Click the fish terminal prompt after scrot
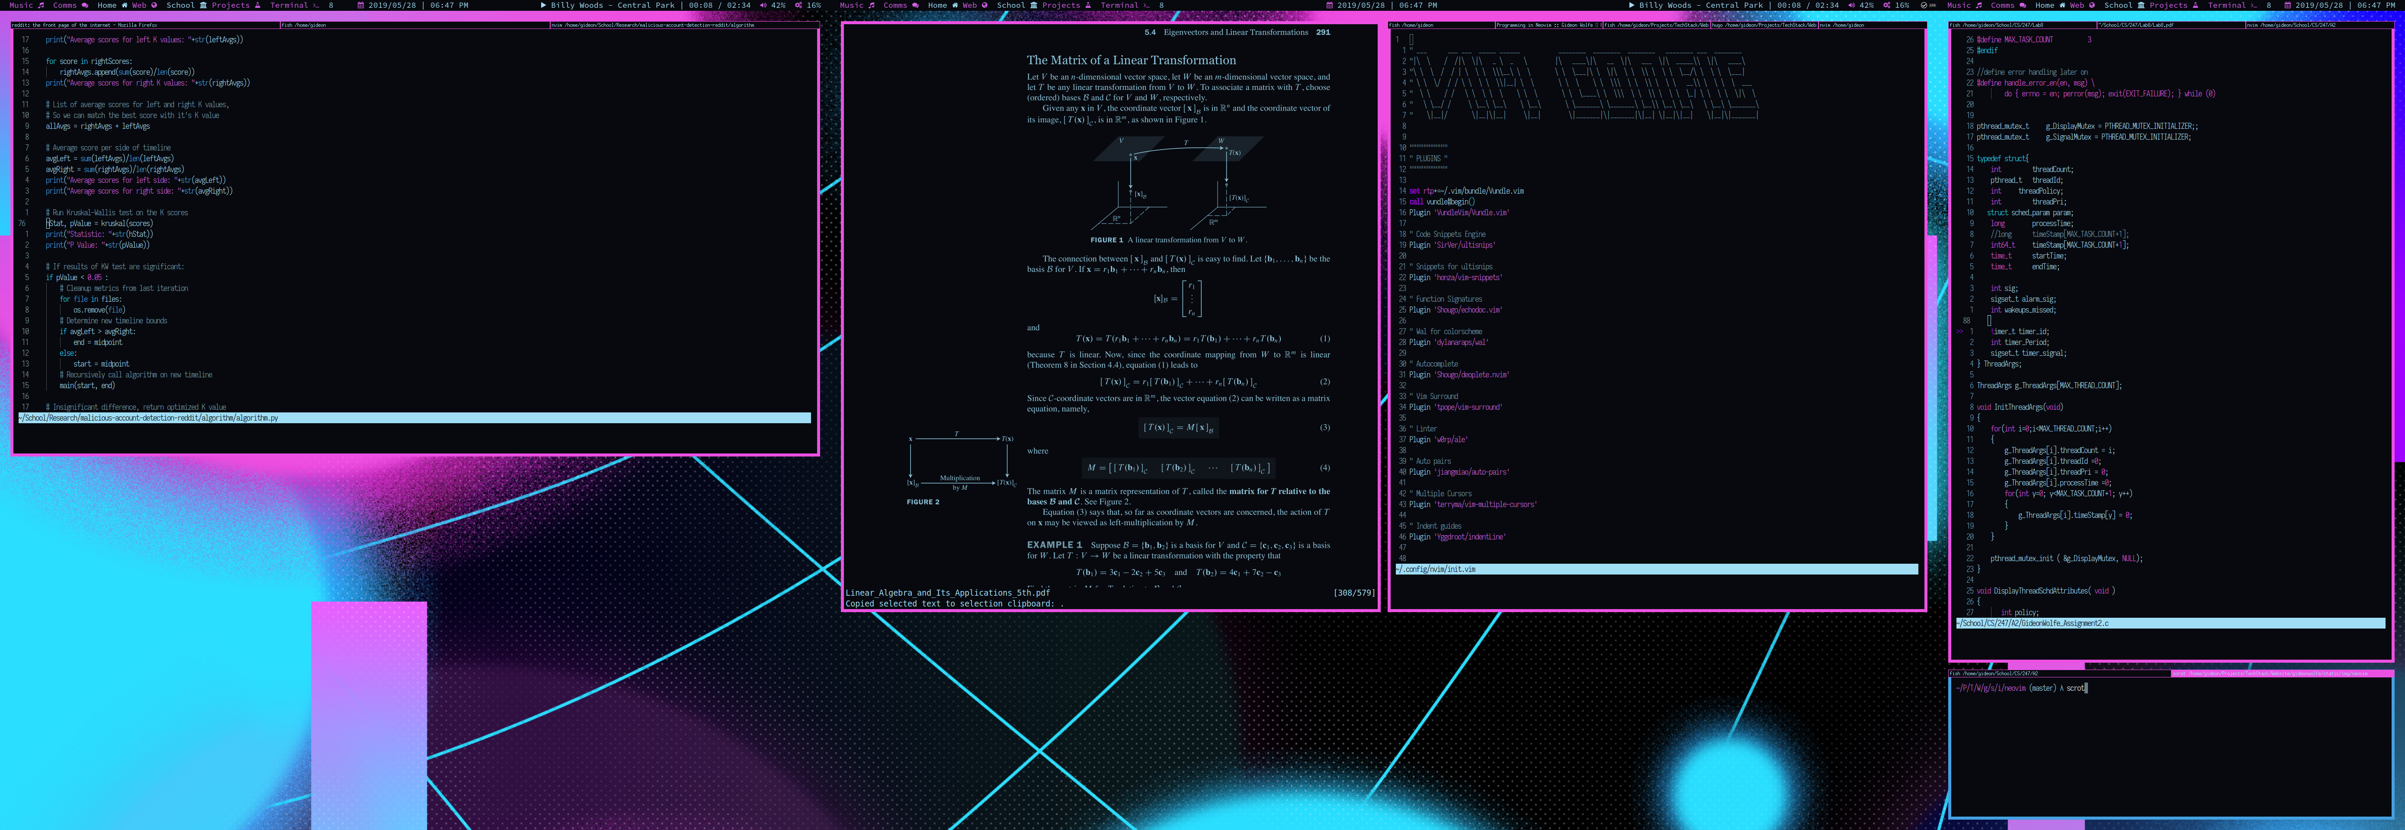2405x830 pixels. (x=2088, y=688)
